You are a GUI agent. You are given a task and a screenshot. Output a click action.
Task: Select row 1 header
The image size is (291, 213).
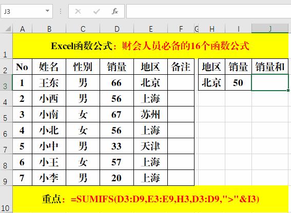pyautogui.click(x=6, y=46)
